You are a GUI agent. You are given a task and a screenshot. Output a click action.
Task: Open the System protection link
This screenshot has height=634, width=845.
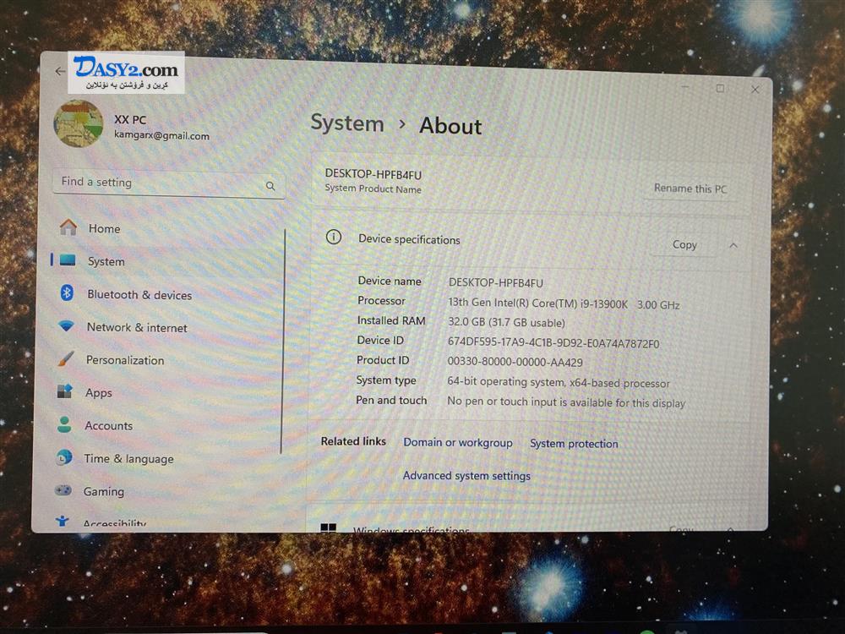574,444
